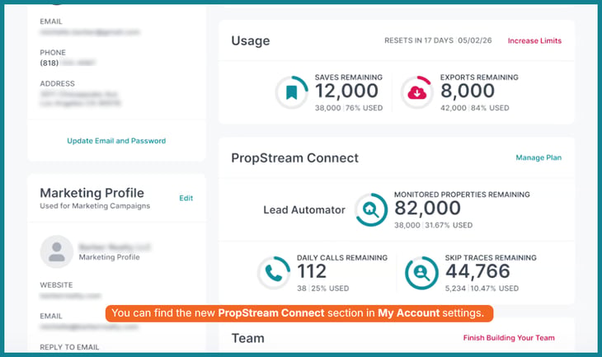Click the 05/02/26 reset date

(x=474, y=40)
